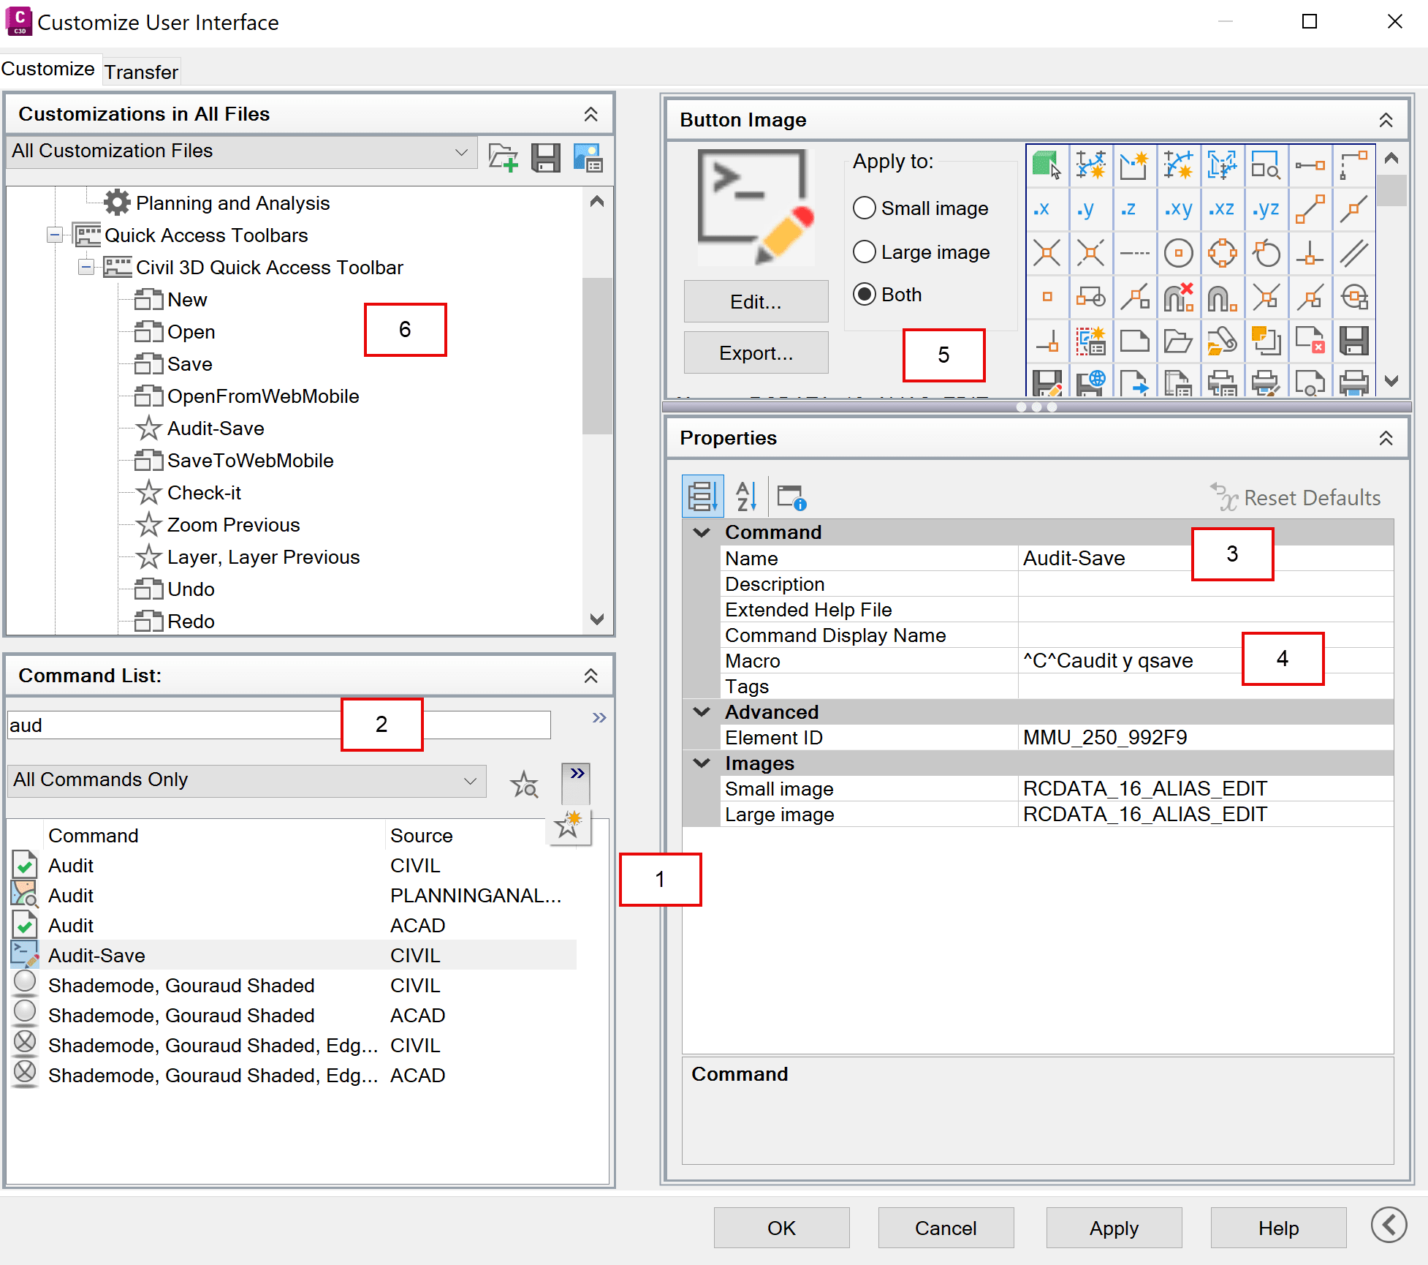Image resolution: width=1428 pixels, height=1265 pixels.
Task: Open the All Commands Only filter dropdown
Action: (x=246, y=780)
